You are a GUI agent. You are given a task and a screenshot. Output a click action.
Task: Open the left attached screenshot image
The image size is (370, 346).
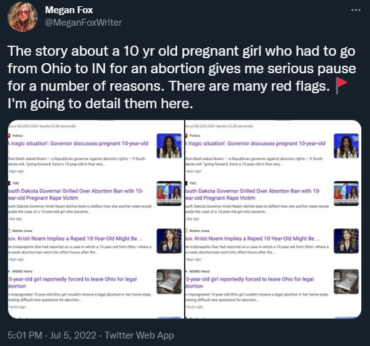tap(96, 219)
